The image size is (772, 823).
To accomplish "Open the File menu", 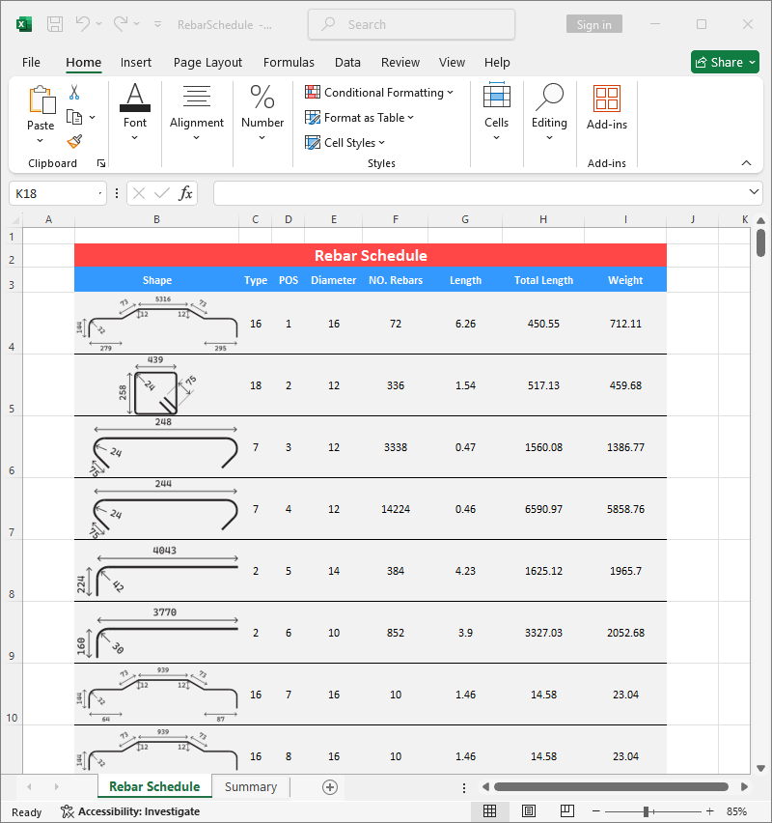I will (31, 63).
